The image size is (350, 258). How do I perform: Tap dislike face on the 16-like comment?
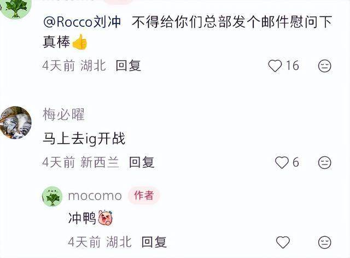tap(324, 66)
